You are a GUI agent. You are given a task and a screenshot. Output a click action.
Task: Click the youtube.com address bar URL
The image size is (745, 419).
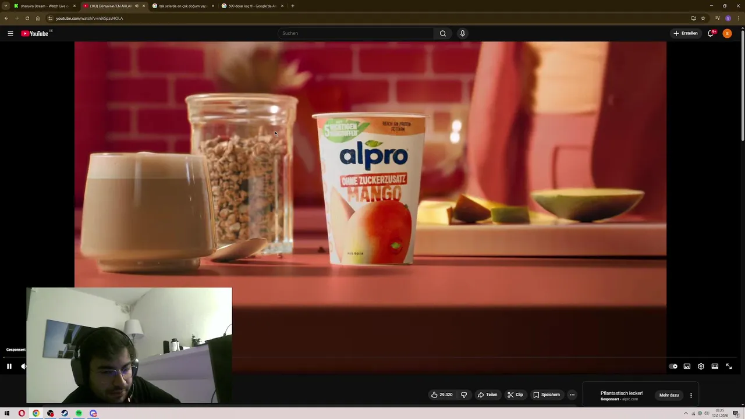click(x=89, y=18)
